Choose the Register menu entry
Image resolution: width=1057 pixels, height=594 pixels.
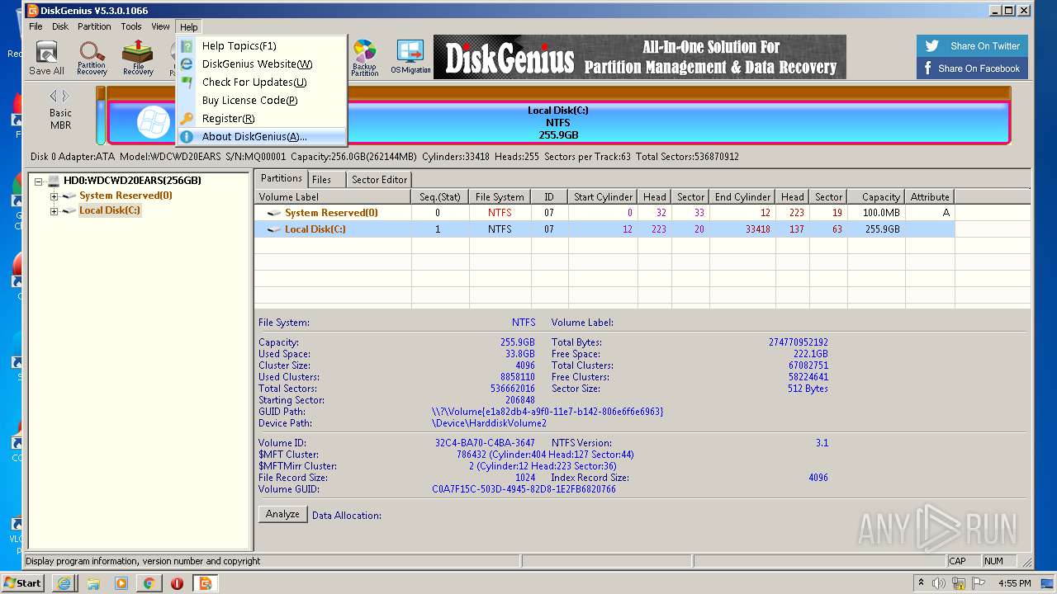click(x=262, y=119)
